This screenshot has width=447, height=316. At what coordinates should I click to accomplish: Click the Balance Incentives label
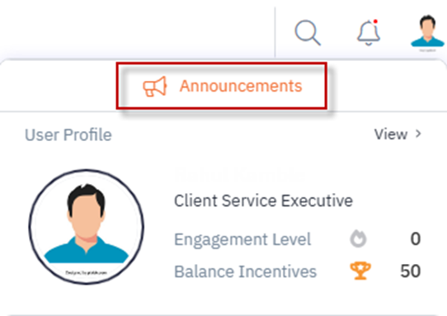coord(245,271)
